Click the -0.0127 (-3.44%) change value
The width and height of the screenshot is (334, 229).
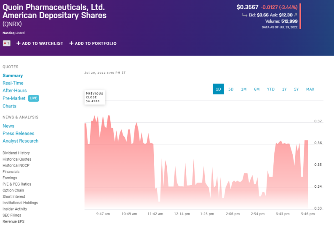point(279,7)
